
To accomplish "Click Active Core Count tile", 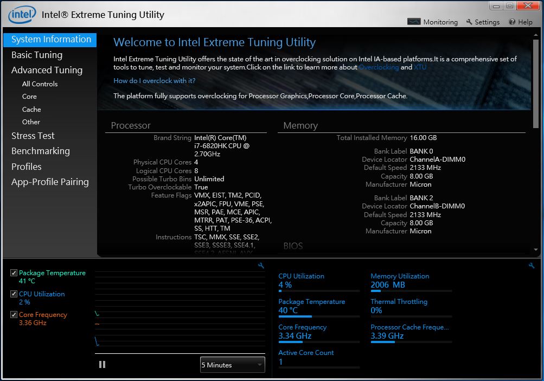I will coord(319,359).
